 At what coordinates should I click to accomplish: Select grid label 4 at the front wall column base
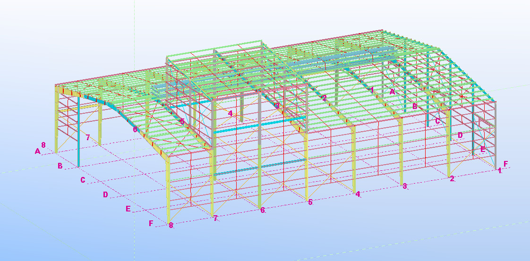point(358,194)
